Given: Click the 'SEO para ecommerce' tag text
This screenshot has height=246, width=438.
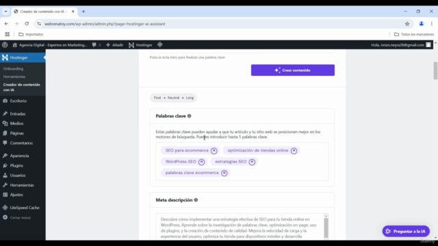Looking at the screenshot, I should 187,150.
